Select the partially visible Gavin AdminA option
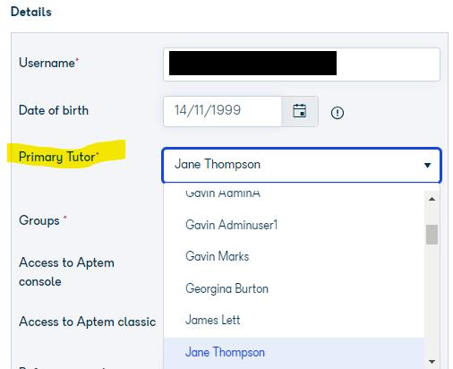Image resolution: width=453 pixels, height=369 pixels. (223, 193)
